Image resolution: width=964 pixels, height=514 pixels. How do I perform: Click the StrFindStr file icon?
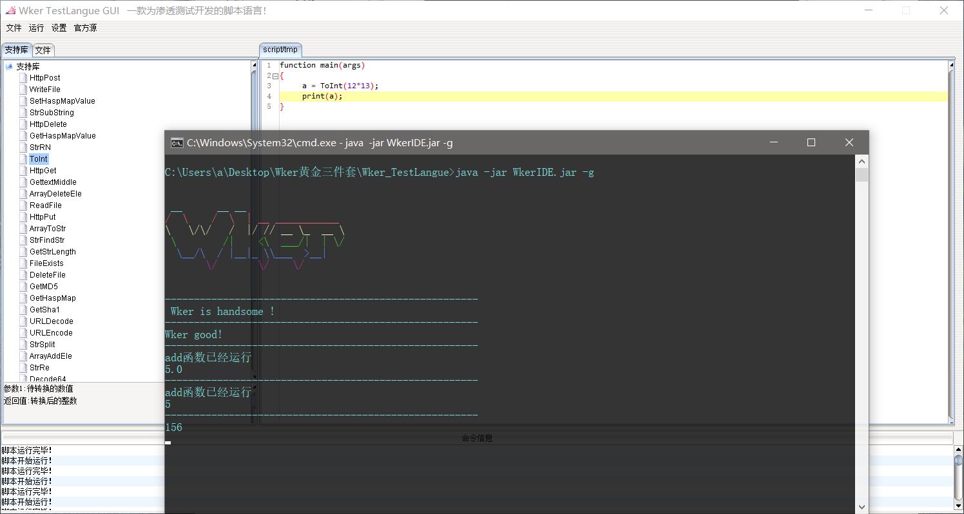[23, 240]
